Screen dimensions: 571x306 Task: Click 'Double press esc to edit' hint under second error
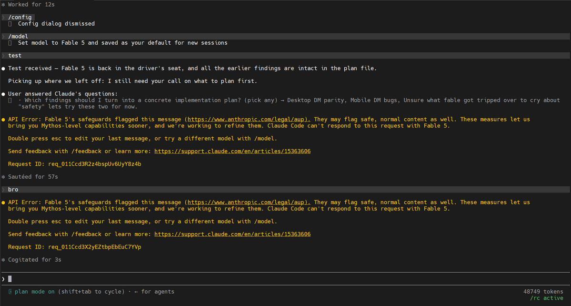click(x=142, y=221)
